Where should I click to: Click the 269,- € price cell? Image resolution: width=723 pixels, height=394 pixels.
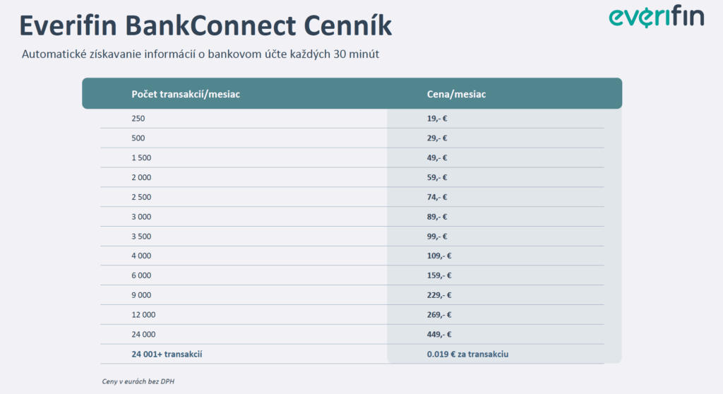[x=439, y=315]
